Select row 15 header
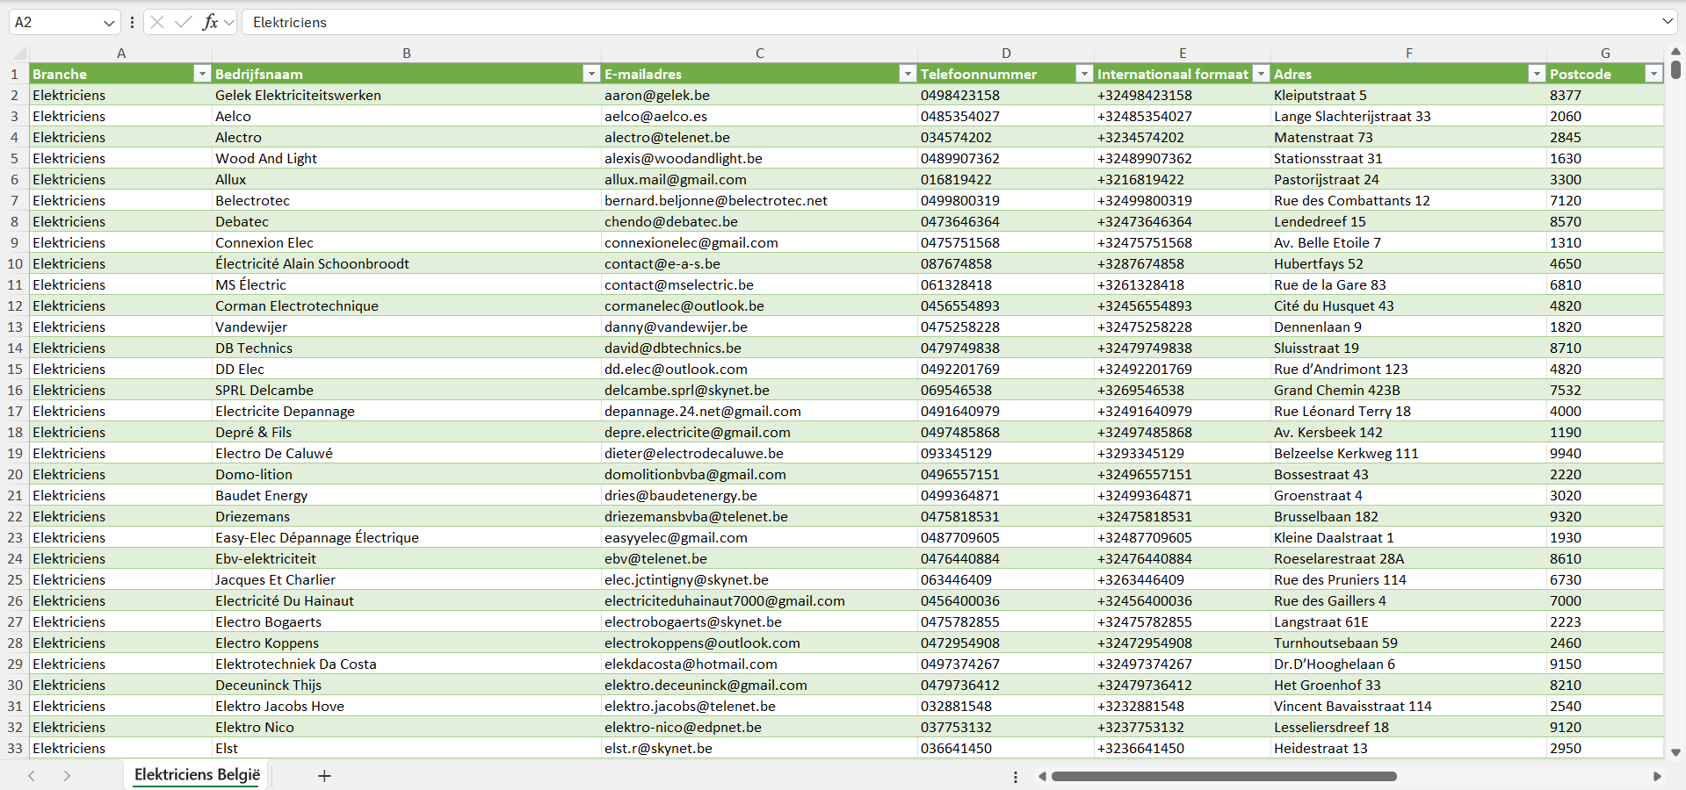1686x790 pixels. (x=15, y=370)
